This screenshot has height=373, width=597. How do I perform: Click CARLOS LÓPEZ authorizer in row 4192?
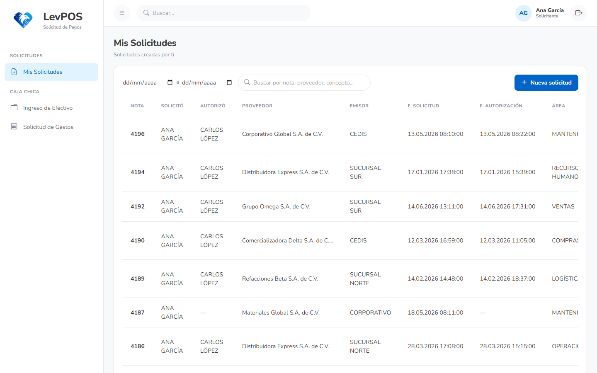pos(211,206)
